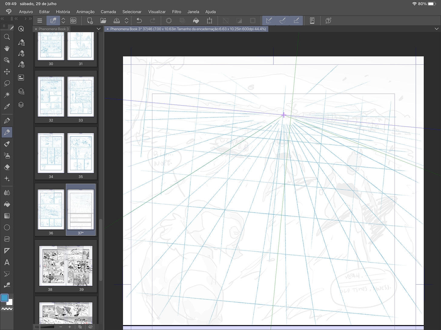The width and height of the screenshot is (441, 330).
Task: Open the page manager tab dropdown chevron
Action: pos(98,29)
